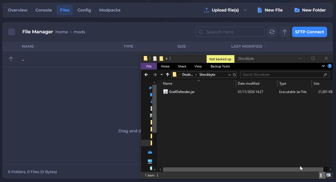
Task: Switch Explorer to Large icons view
Action: pyautogui.click(x=329, y=175)
